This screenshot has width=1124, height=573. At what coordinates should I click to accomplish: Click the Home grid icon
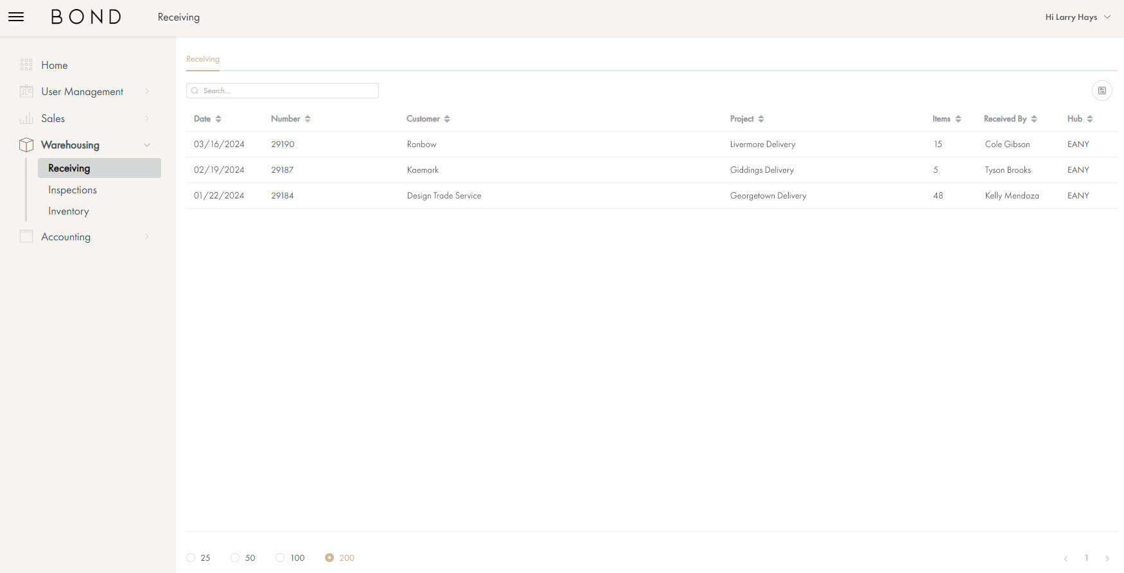tap(26, 65)
